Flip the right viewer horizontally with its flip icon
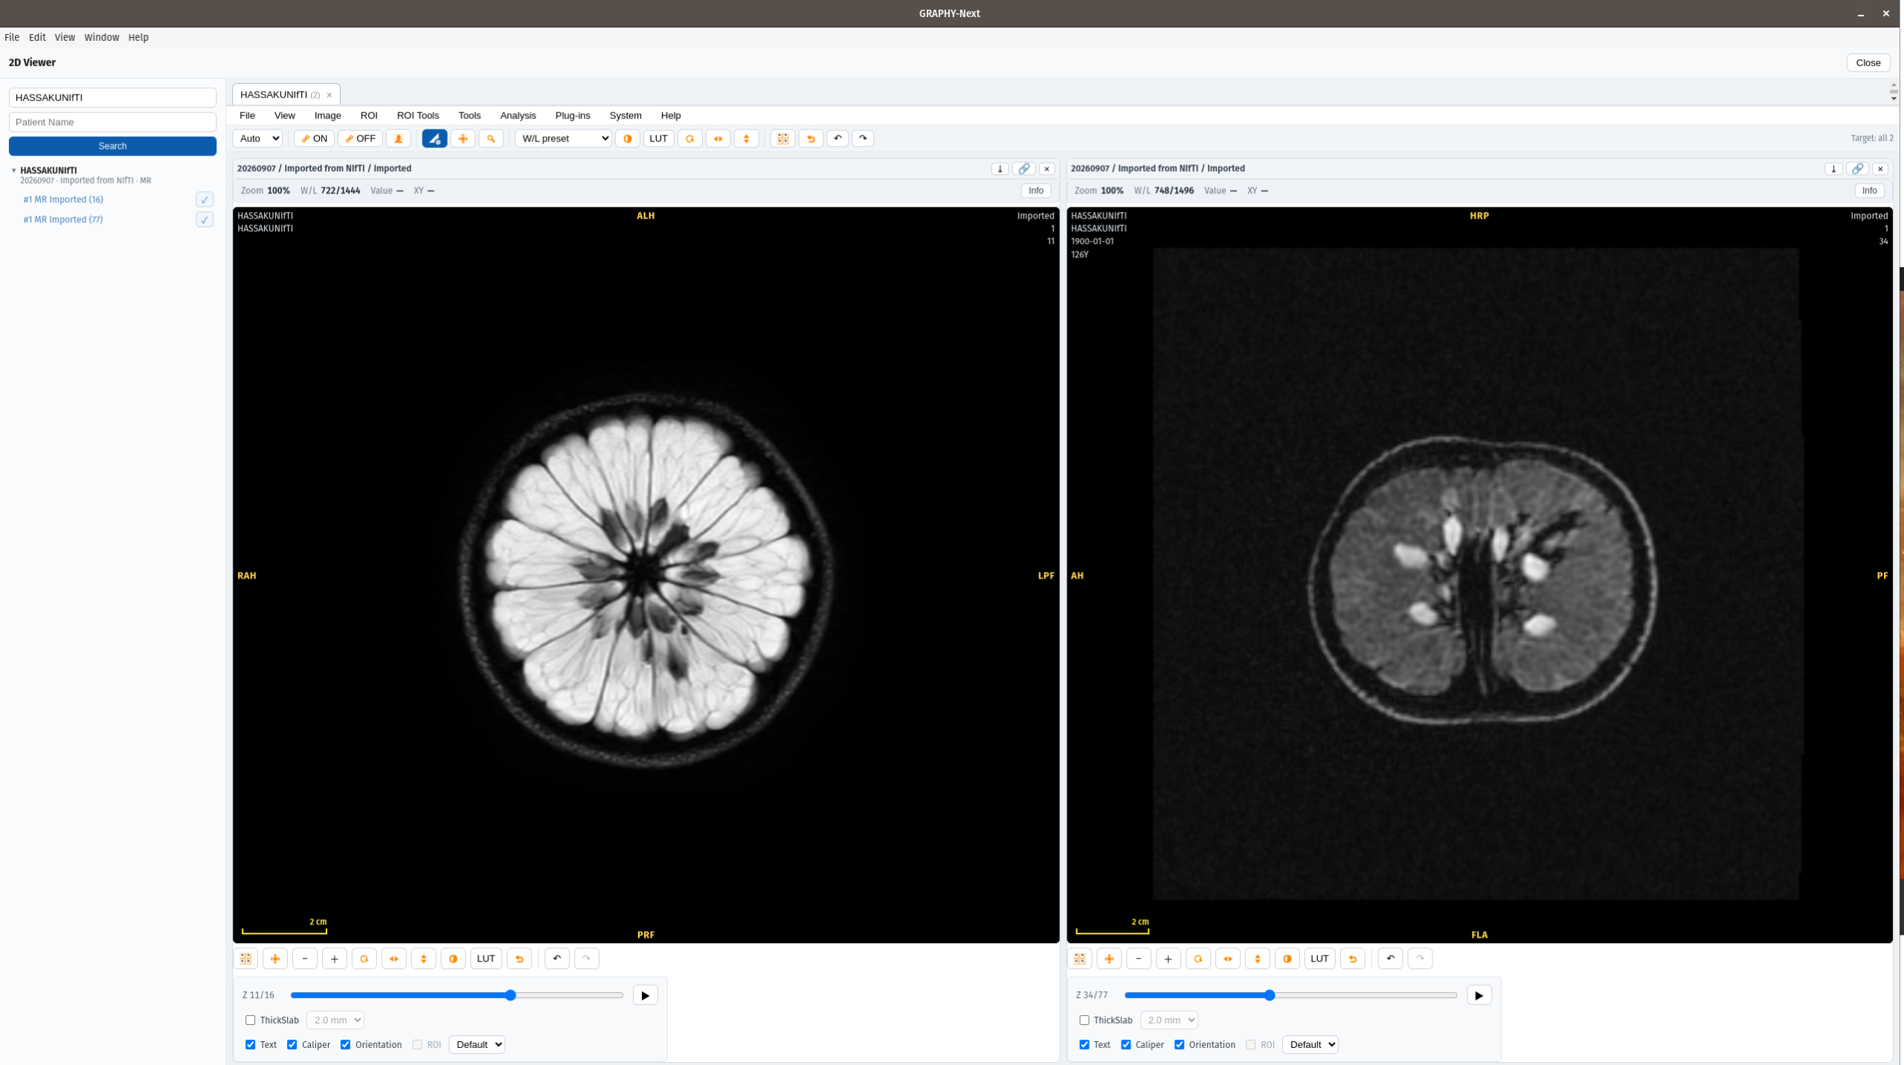The image size is (1904, 1065). [x=1228, y=959]
